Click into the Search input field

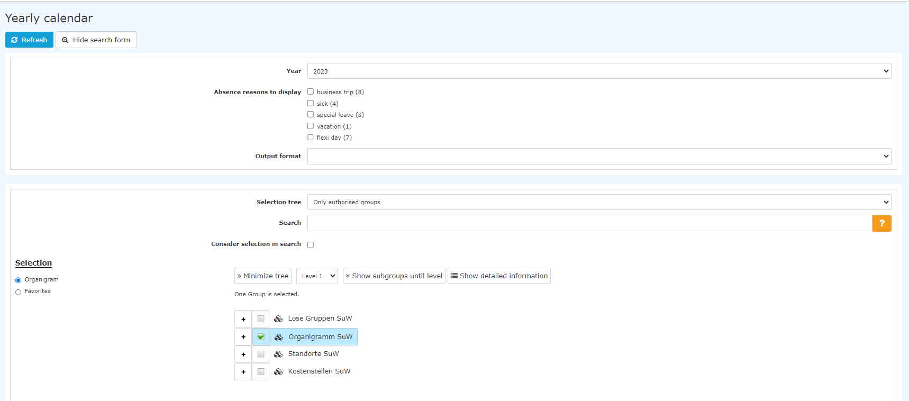tap(589, 223)
